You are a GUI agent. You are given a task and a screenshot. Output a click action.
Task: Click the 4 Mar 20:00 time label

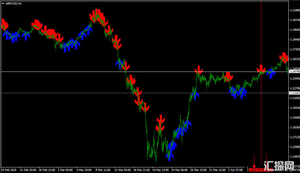click(x=84, y=170)
